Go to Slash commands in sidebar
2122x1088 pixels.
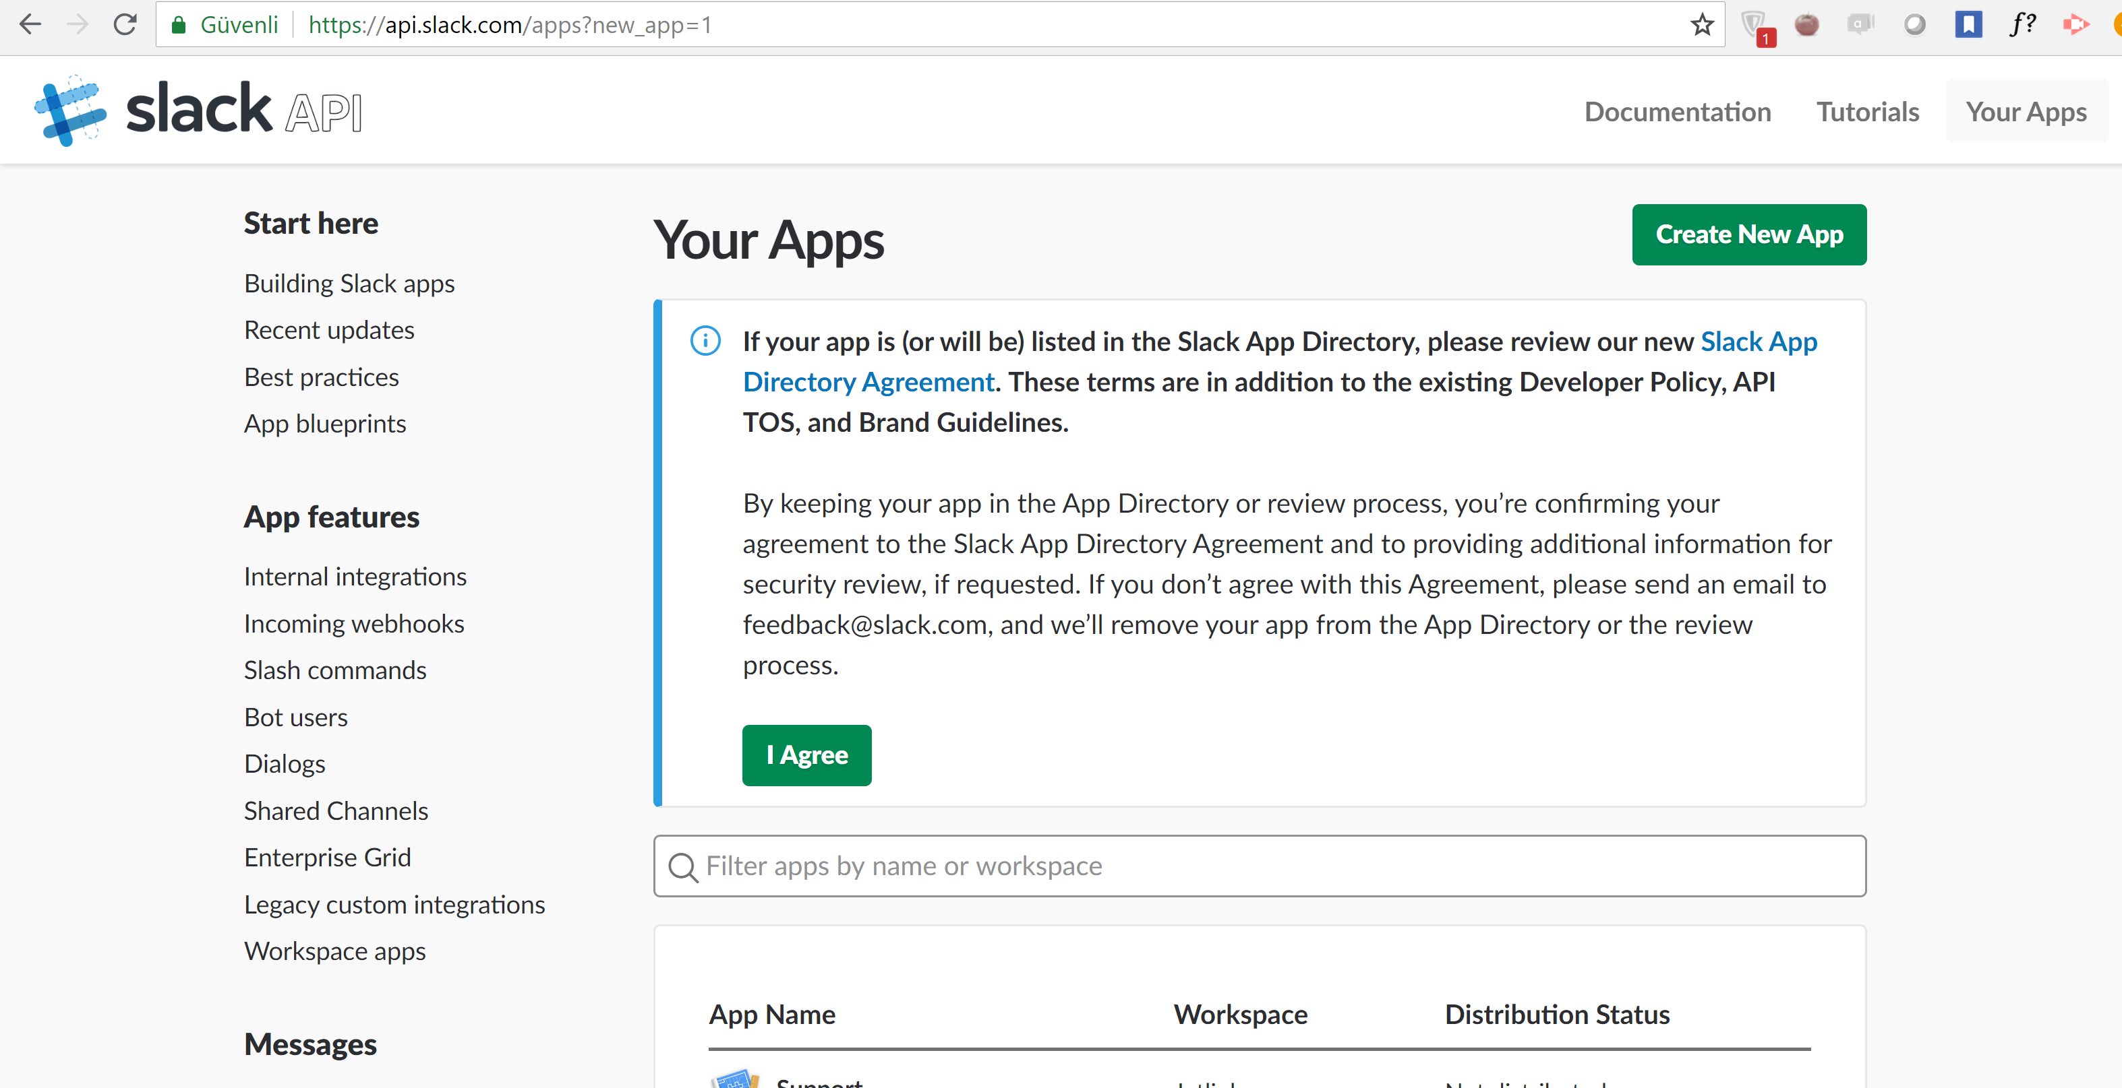pyautogui.click(x=335, y=670)
